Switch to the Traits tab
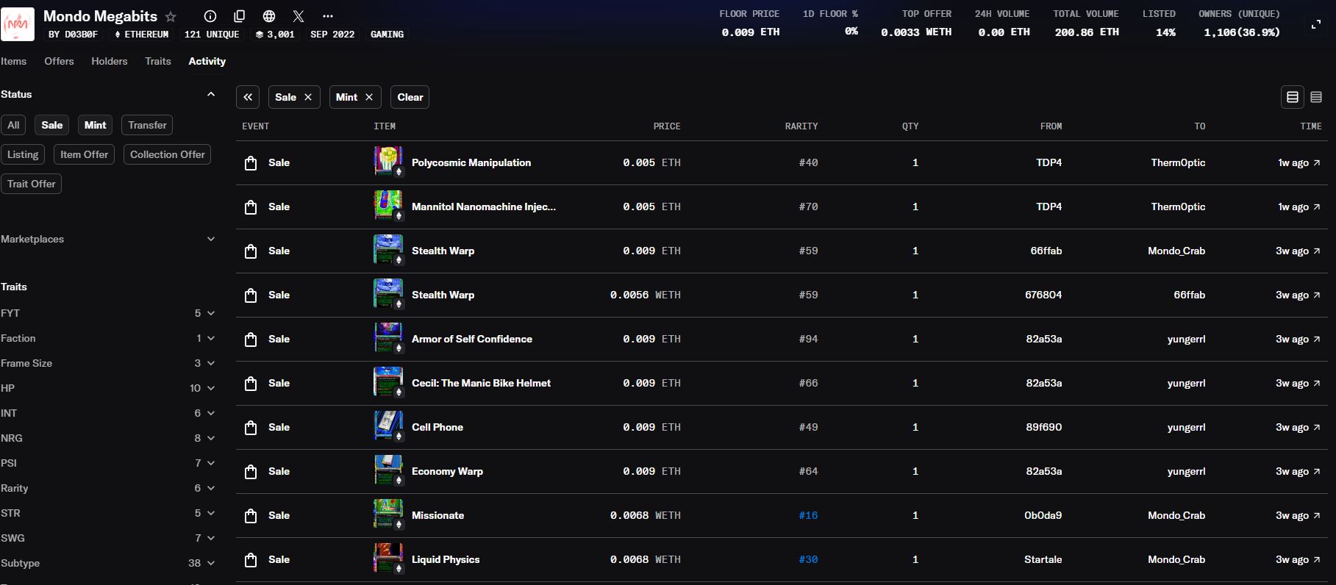 (x=158, y=61)
